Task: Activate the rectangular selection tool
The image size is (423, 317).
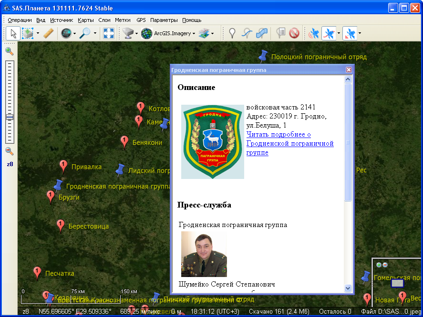Action: coord(29,33)
